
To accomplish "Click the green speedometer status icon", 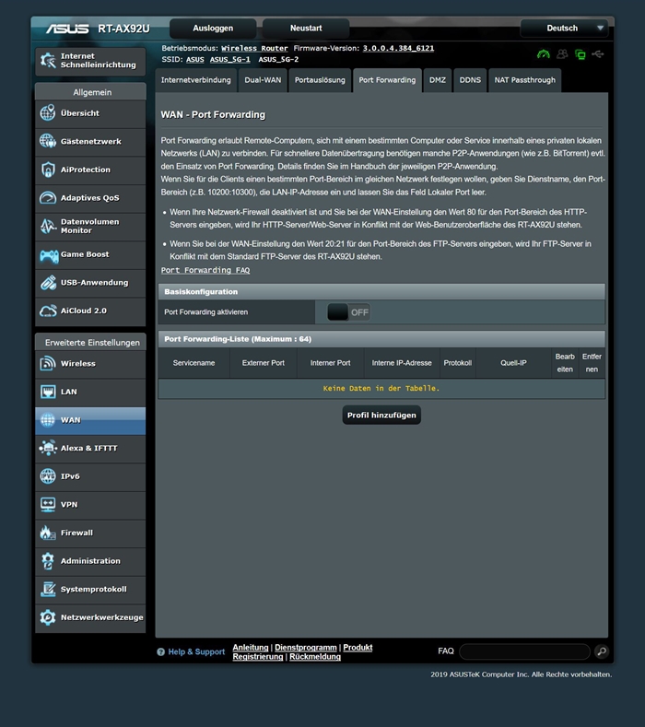I will (x=544, y=54).
